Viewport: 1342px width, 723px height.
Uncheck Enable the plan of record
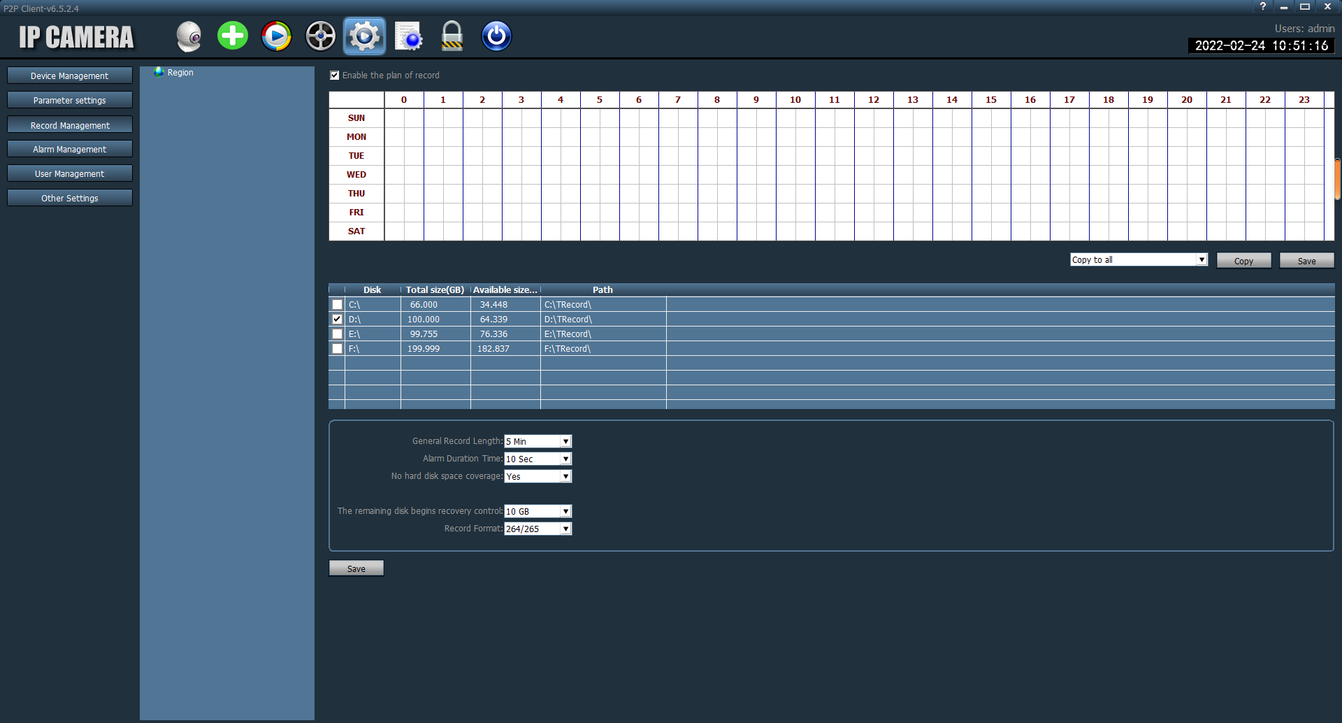point(335,76)
